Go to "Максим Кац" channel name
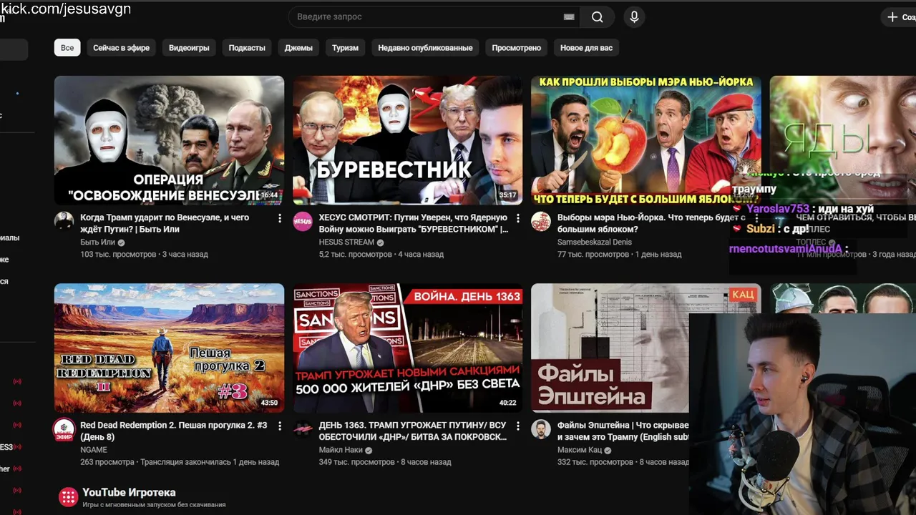 point(580,450)
